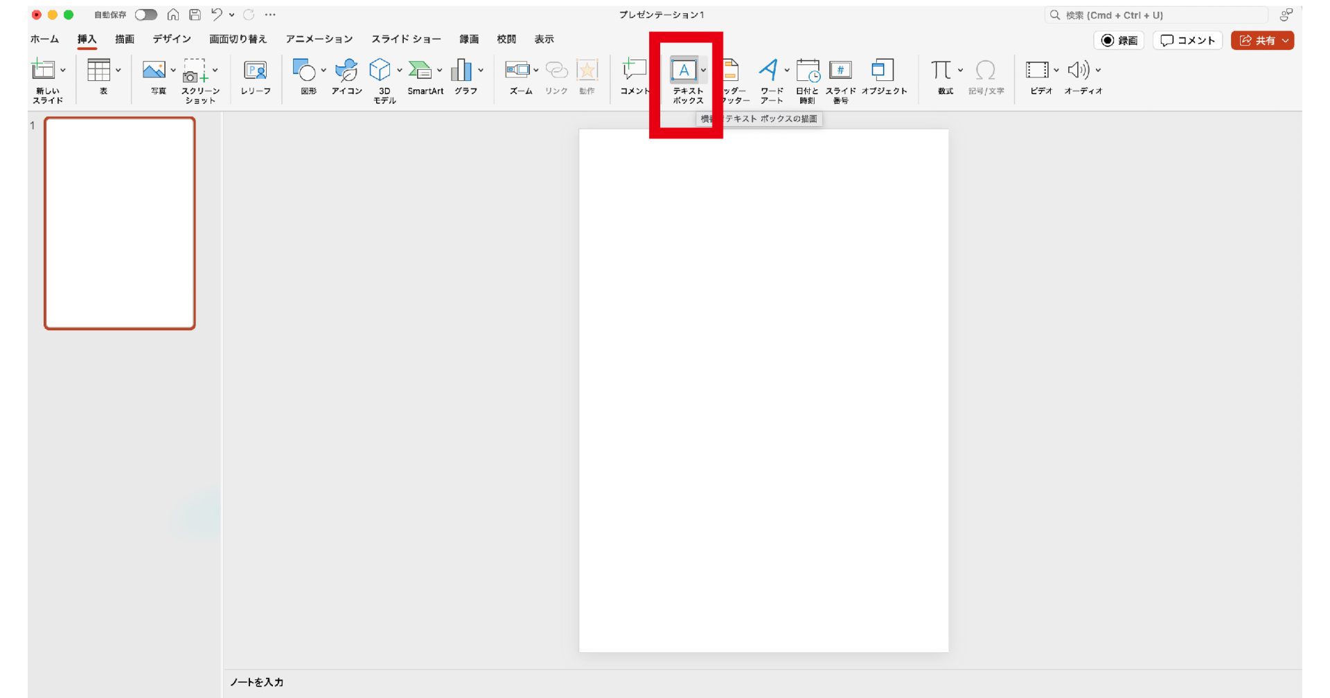1330x698 pixels.
Task: Click the アイコン insert button
Action: point(346,71)
